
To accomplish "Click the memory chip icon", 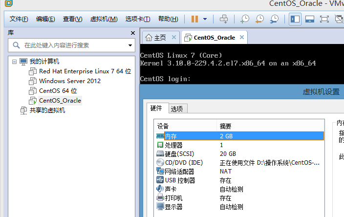I will pyautogui.click(x=160, y=136).
